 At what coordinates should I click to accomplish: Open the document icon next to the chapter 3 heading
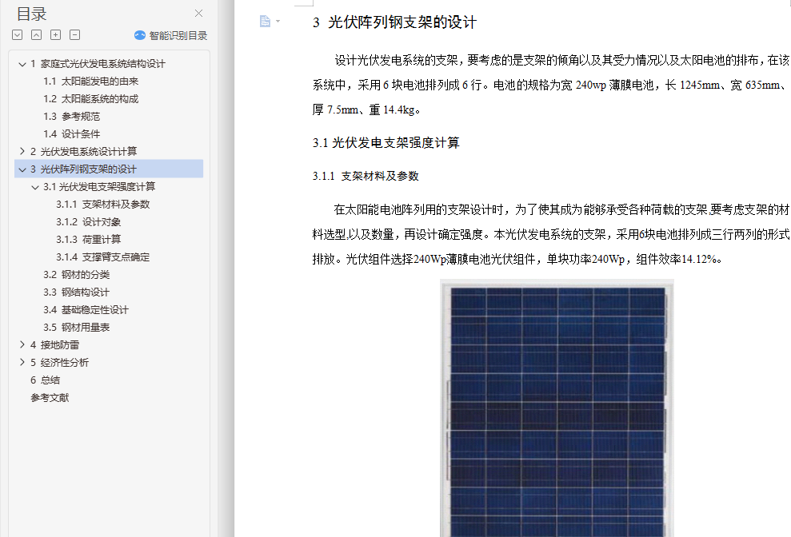265,22
